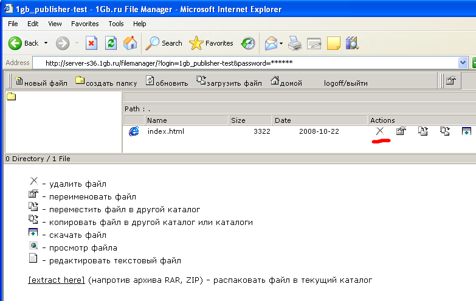Select the root folder in left tree pane
This screenshot has height=301, width=476.
pos(11,97)
